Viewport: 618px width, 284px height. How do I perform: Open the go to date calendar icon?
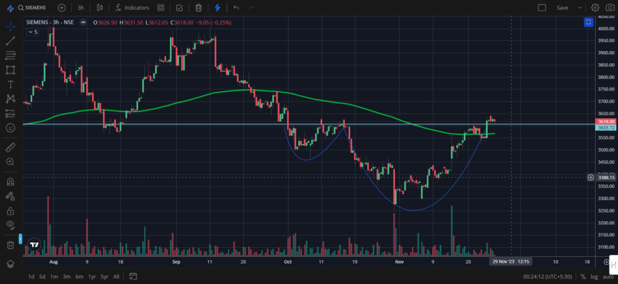click(133, 277)
